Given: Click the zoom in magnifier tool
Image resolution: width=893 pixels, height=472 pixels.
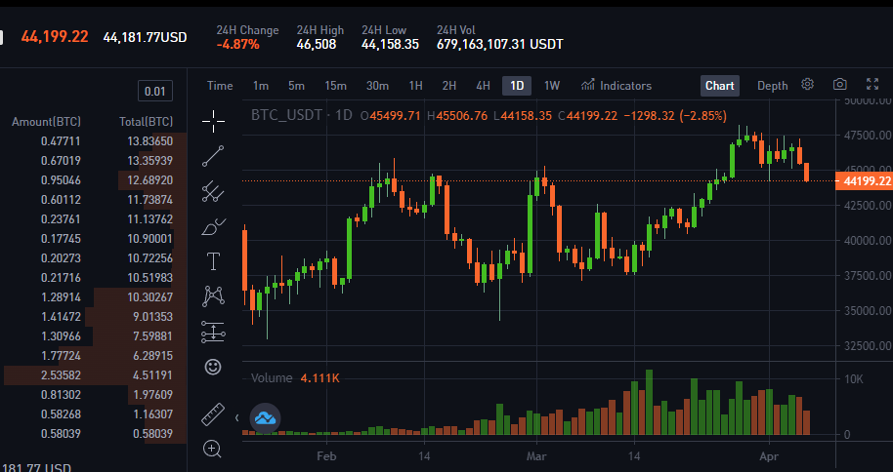Looking at the screenshot, I should (x=212, y=450).
